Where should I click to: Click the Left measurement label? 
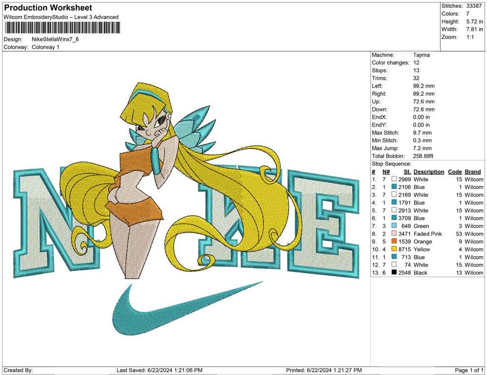pyautogui.click(x=377, y=86)
